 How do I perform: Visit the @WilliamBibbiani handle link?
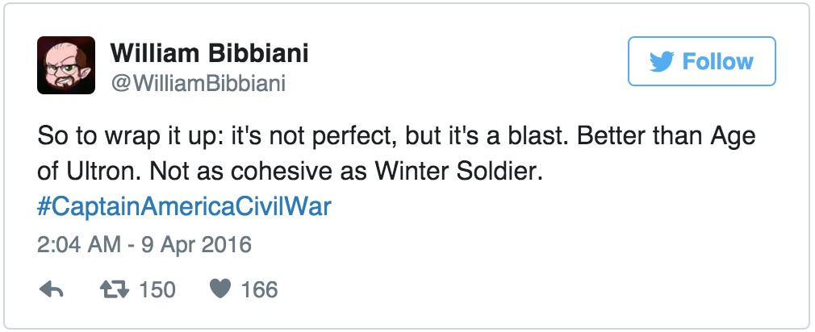198,84
